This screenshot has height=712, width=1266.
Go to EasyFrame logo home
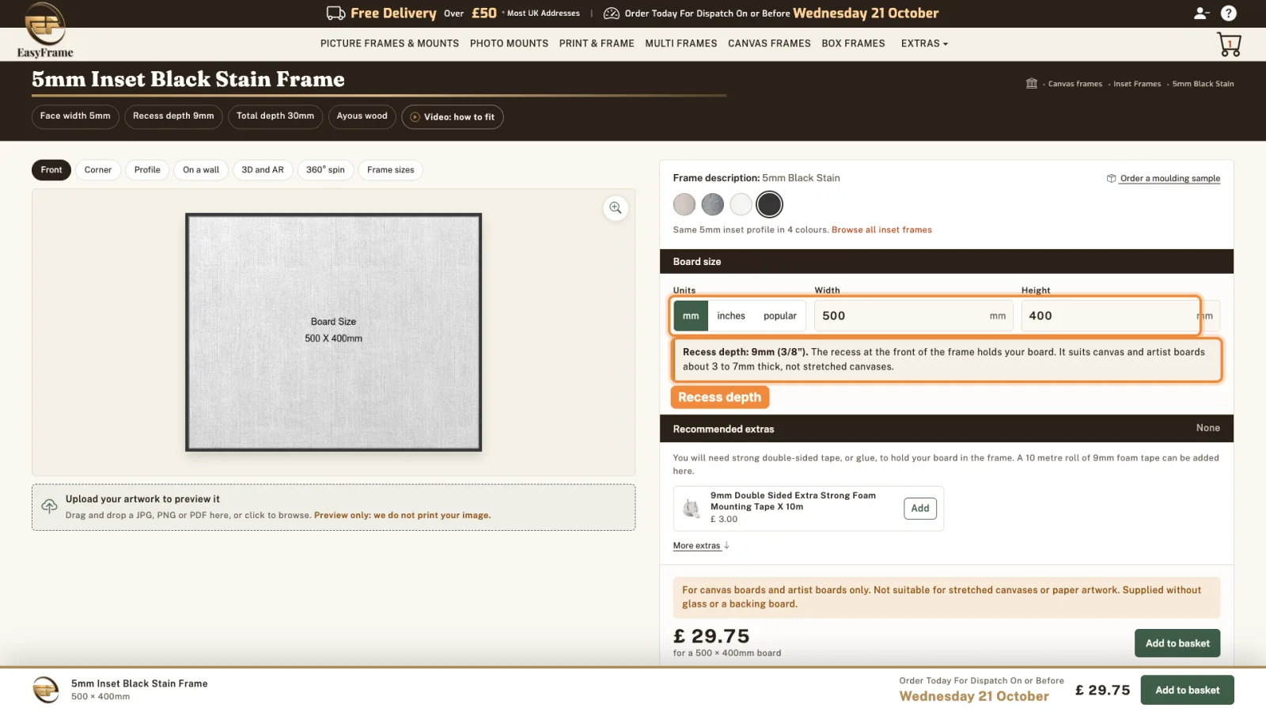45,30
